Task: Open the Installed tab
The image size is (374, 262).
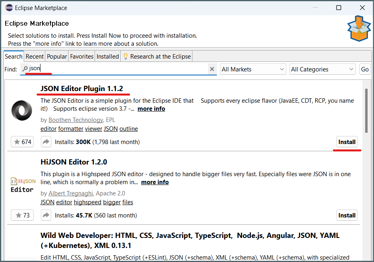Action: point(107,57)
